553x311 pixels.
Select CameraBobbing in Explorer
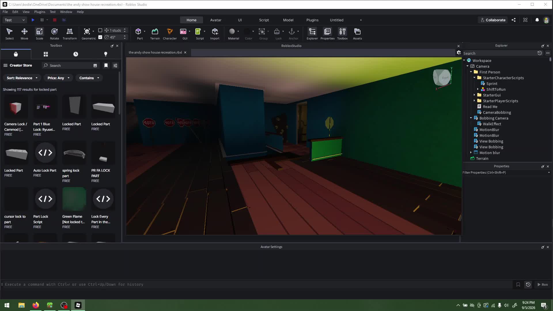[497, 112]
